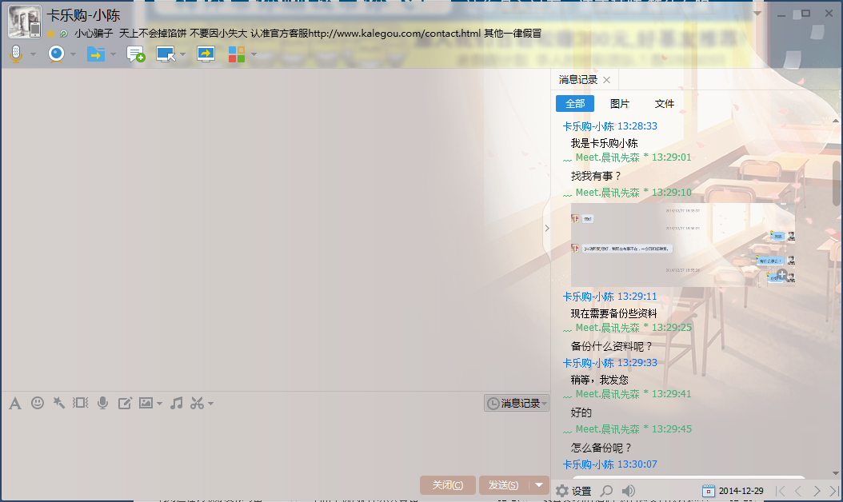Open the 2014-12-29 date picker
Viewport: 843px width, 502px height.
point(733,491)
